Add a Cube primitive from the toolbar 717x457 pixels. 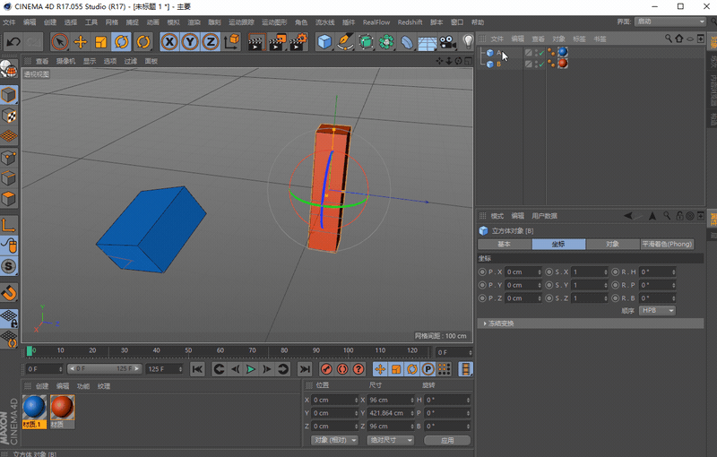click(x=324, y=42)
